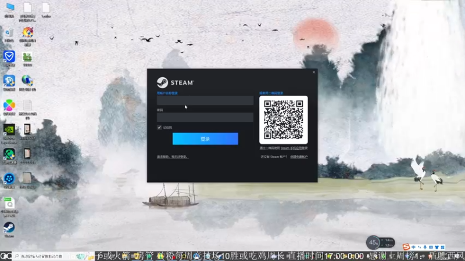Close the Steam login dialog
Screen dimensions: 465x261
pos(314,72)
